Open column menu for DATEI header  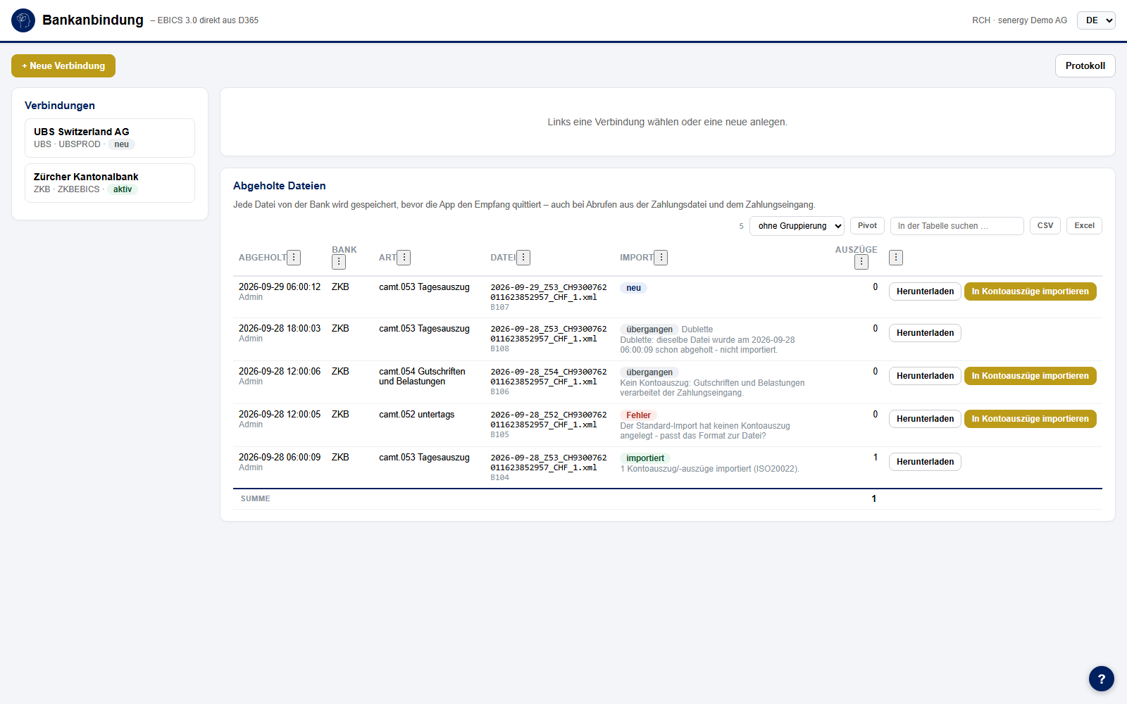click(523, 258)
